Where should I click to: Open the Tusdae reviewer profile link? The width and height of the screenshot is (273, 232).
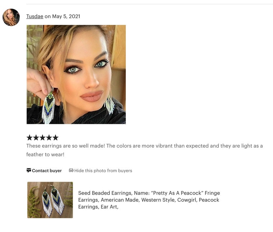point(35,16)
